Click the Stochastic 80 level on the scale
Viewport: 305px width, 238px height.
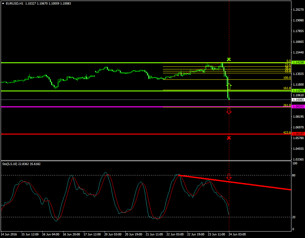294,175
